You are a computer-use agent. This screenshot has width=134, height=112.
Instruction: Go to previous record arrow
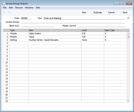tap(4, 12)
